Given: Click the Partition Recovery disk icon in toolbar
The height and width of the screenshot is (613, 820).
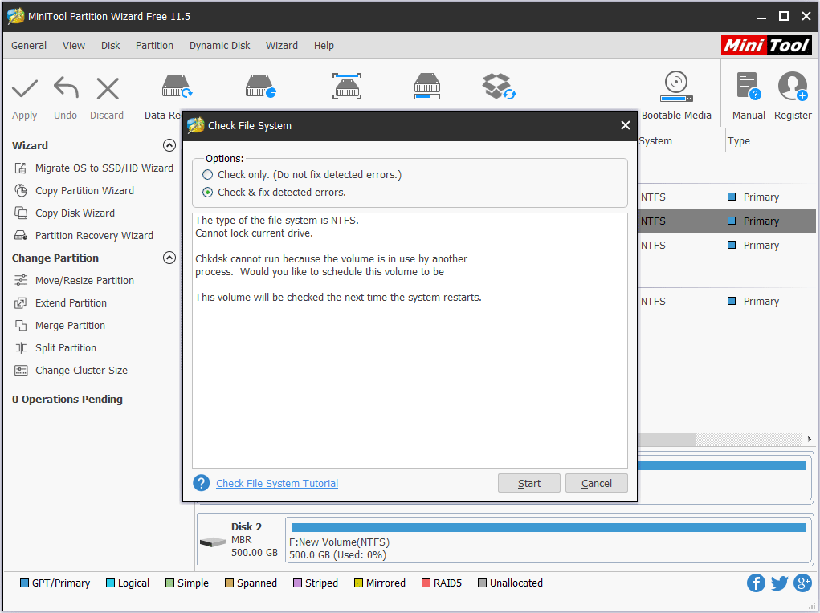Looking at the screenshot, I should [x=260, y=86].
